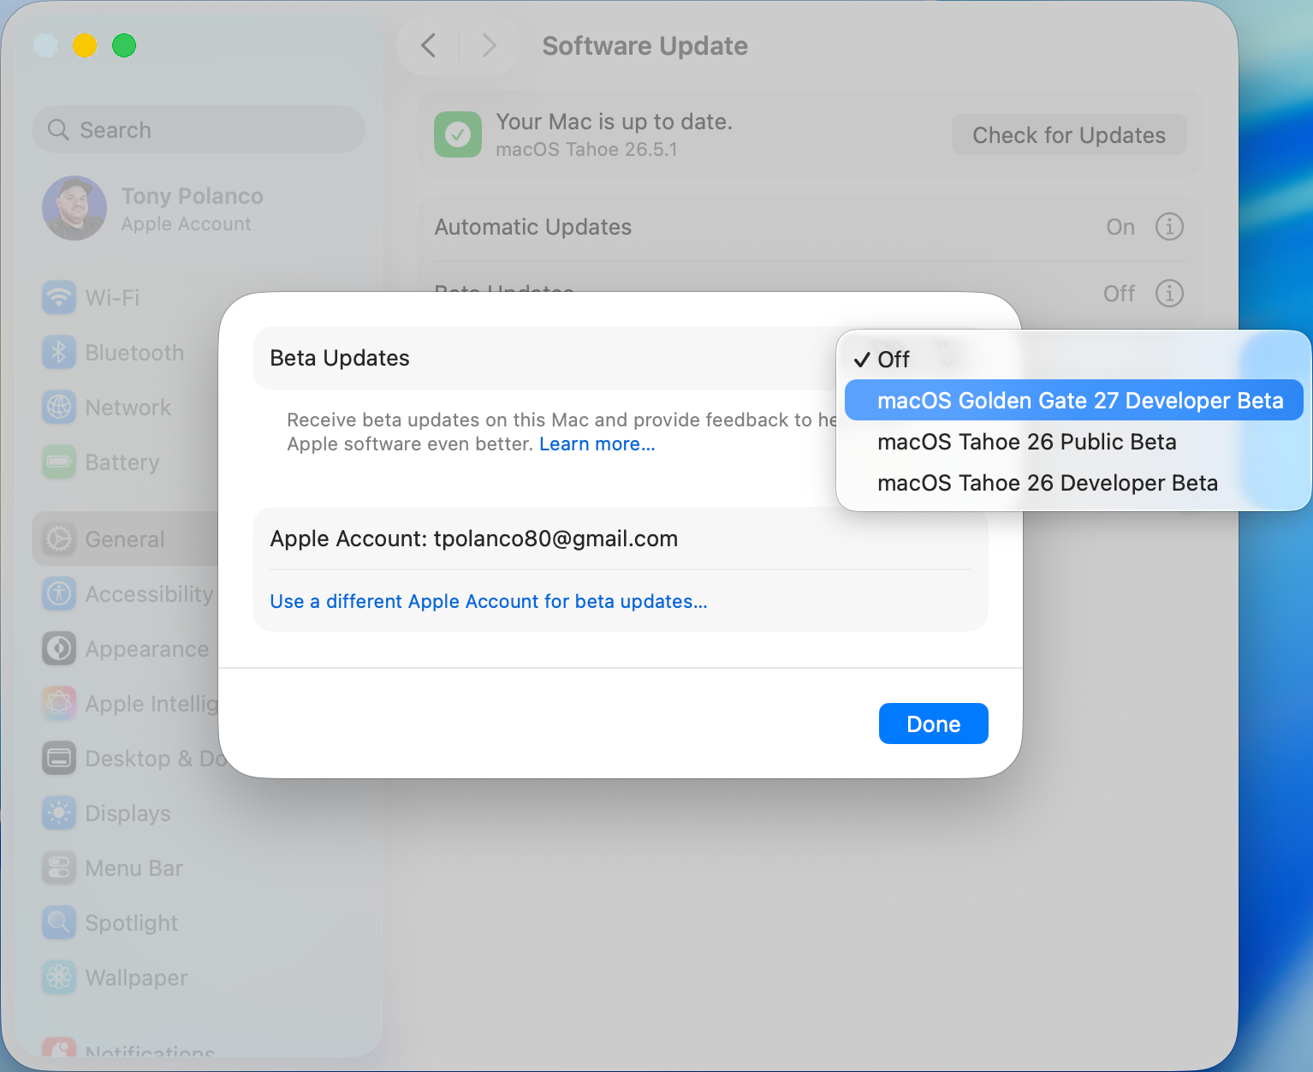Click the green checkmark up-to-date icon

[458, 134]
